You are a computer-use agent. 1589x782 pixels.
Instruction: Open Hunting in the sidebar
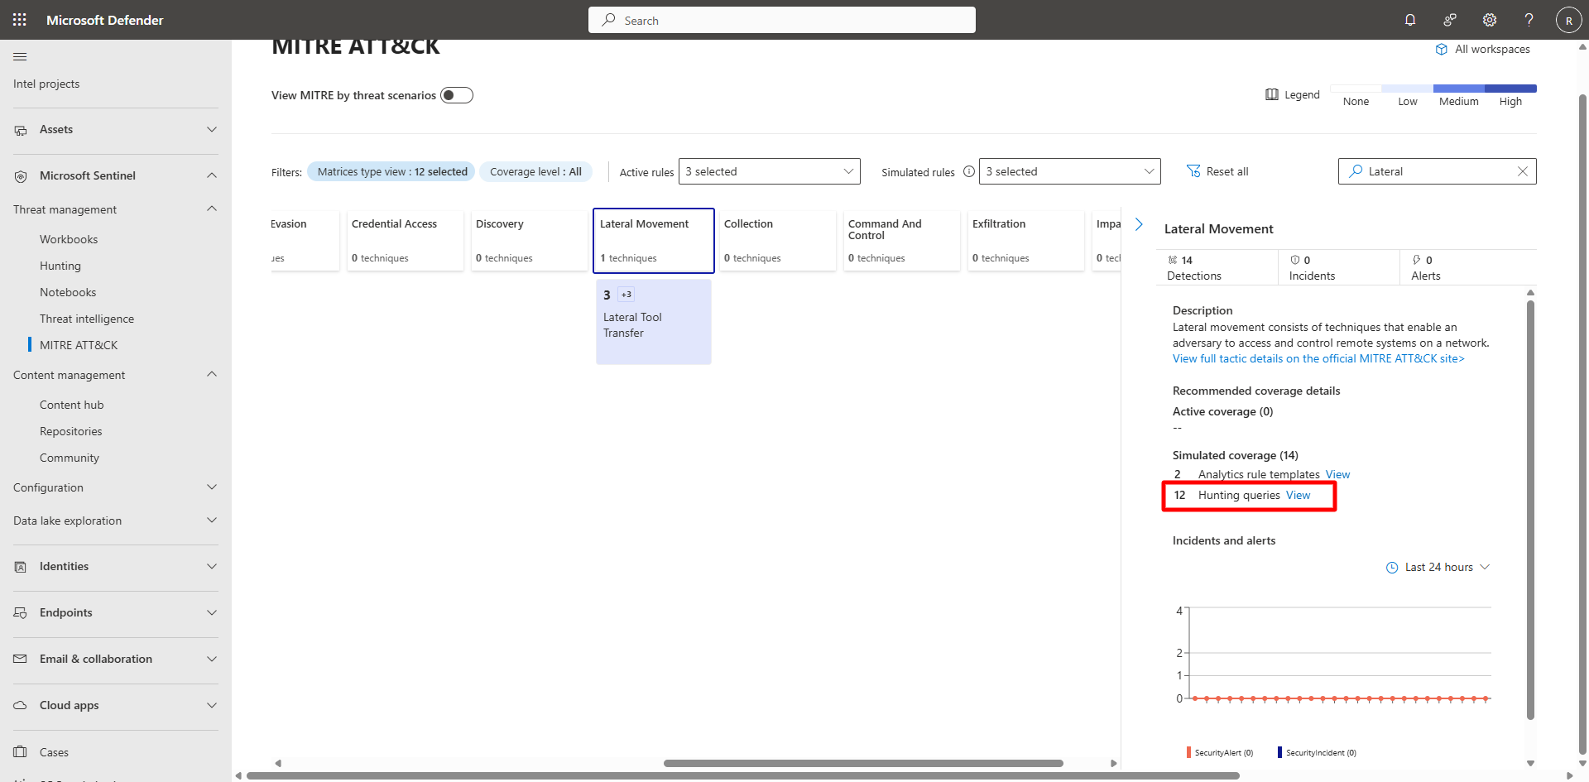click(x=60, y=266)
